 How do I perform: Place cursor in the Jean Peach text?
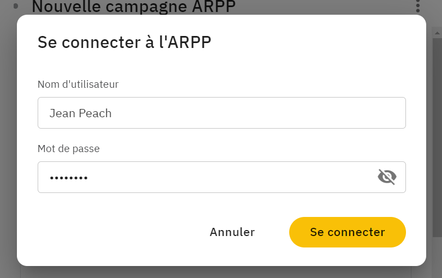[x=81, y=113]
